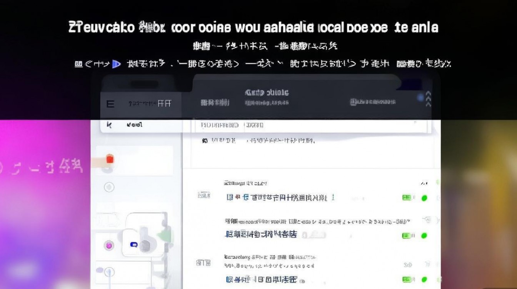Toggle the green status dot in second row
This screenshot has width=517, height=289.
(x=424, y=235)
